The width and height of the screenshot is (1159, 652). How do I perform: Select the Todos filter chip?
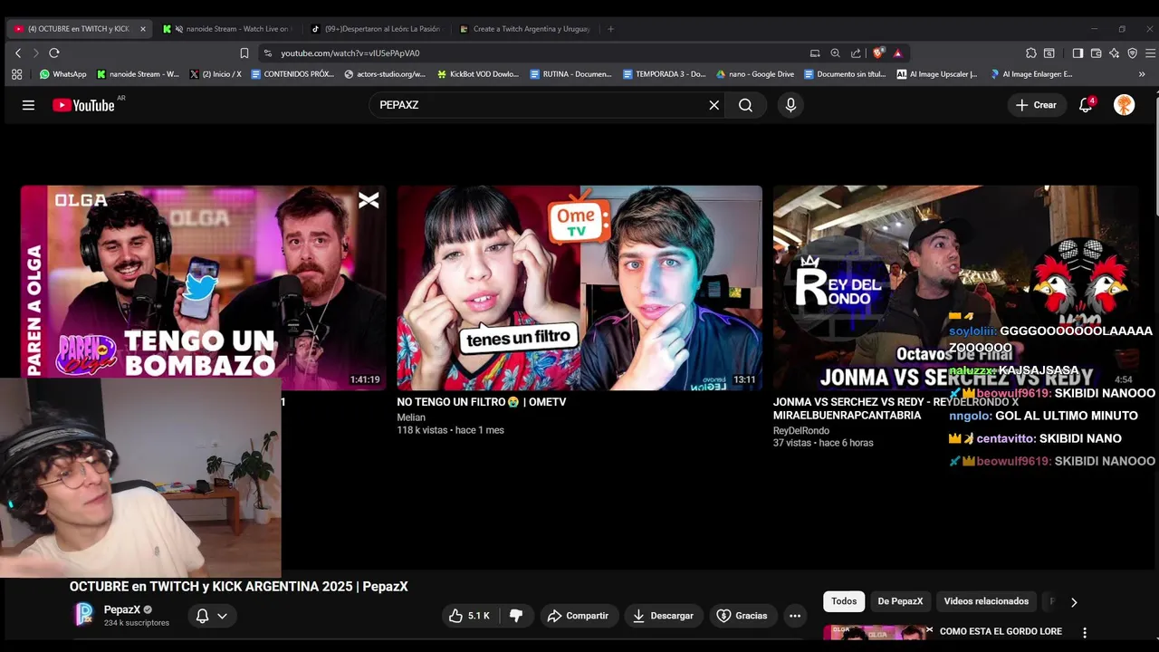(x=844, y=601)
